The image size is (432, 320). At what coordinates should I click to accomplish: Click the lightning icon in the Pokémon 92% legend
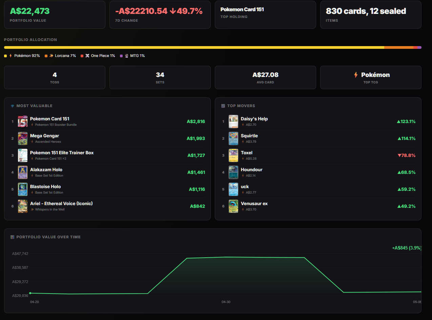coord(11,56)
